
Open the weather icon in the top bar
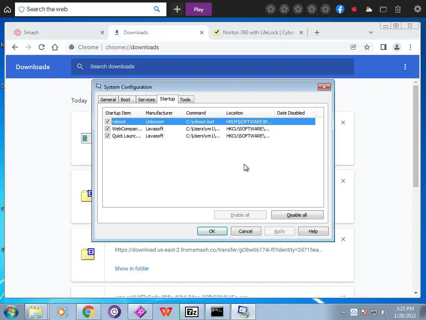coord(369,10)
